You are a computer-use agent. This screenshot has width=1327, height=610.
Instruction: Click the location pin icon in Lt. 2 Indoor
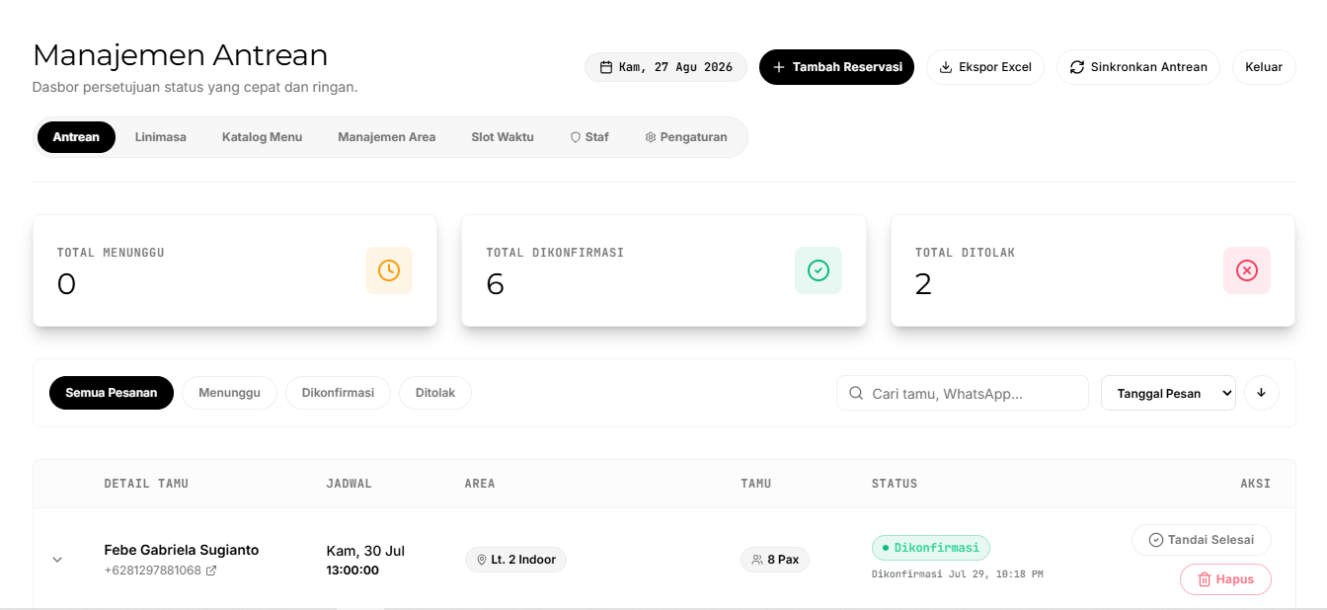click(x=482, y=560)
